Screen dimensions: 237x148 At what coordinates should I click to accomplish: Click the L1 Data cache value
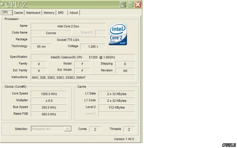pos(117,94)
